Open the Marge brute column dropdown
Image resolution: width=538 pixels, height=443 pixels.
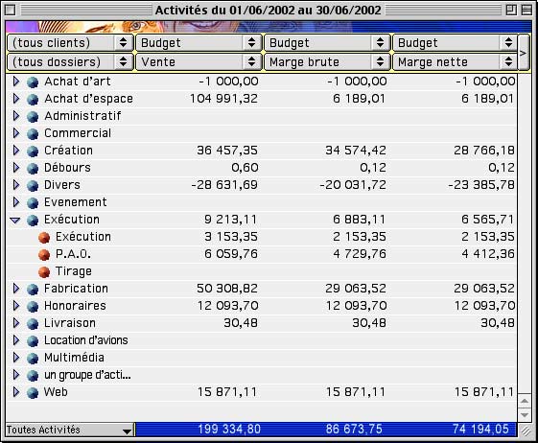(327, 62)
